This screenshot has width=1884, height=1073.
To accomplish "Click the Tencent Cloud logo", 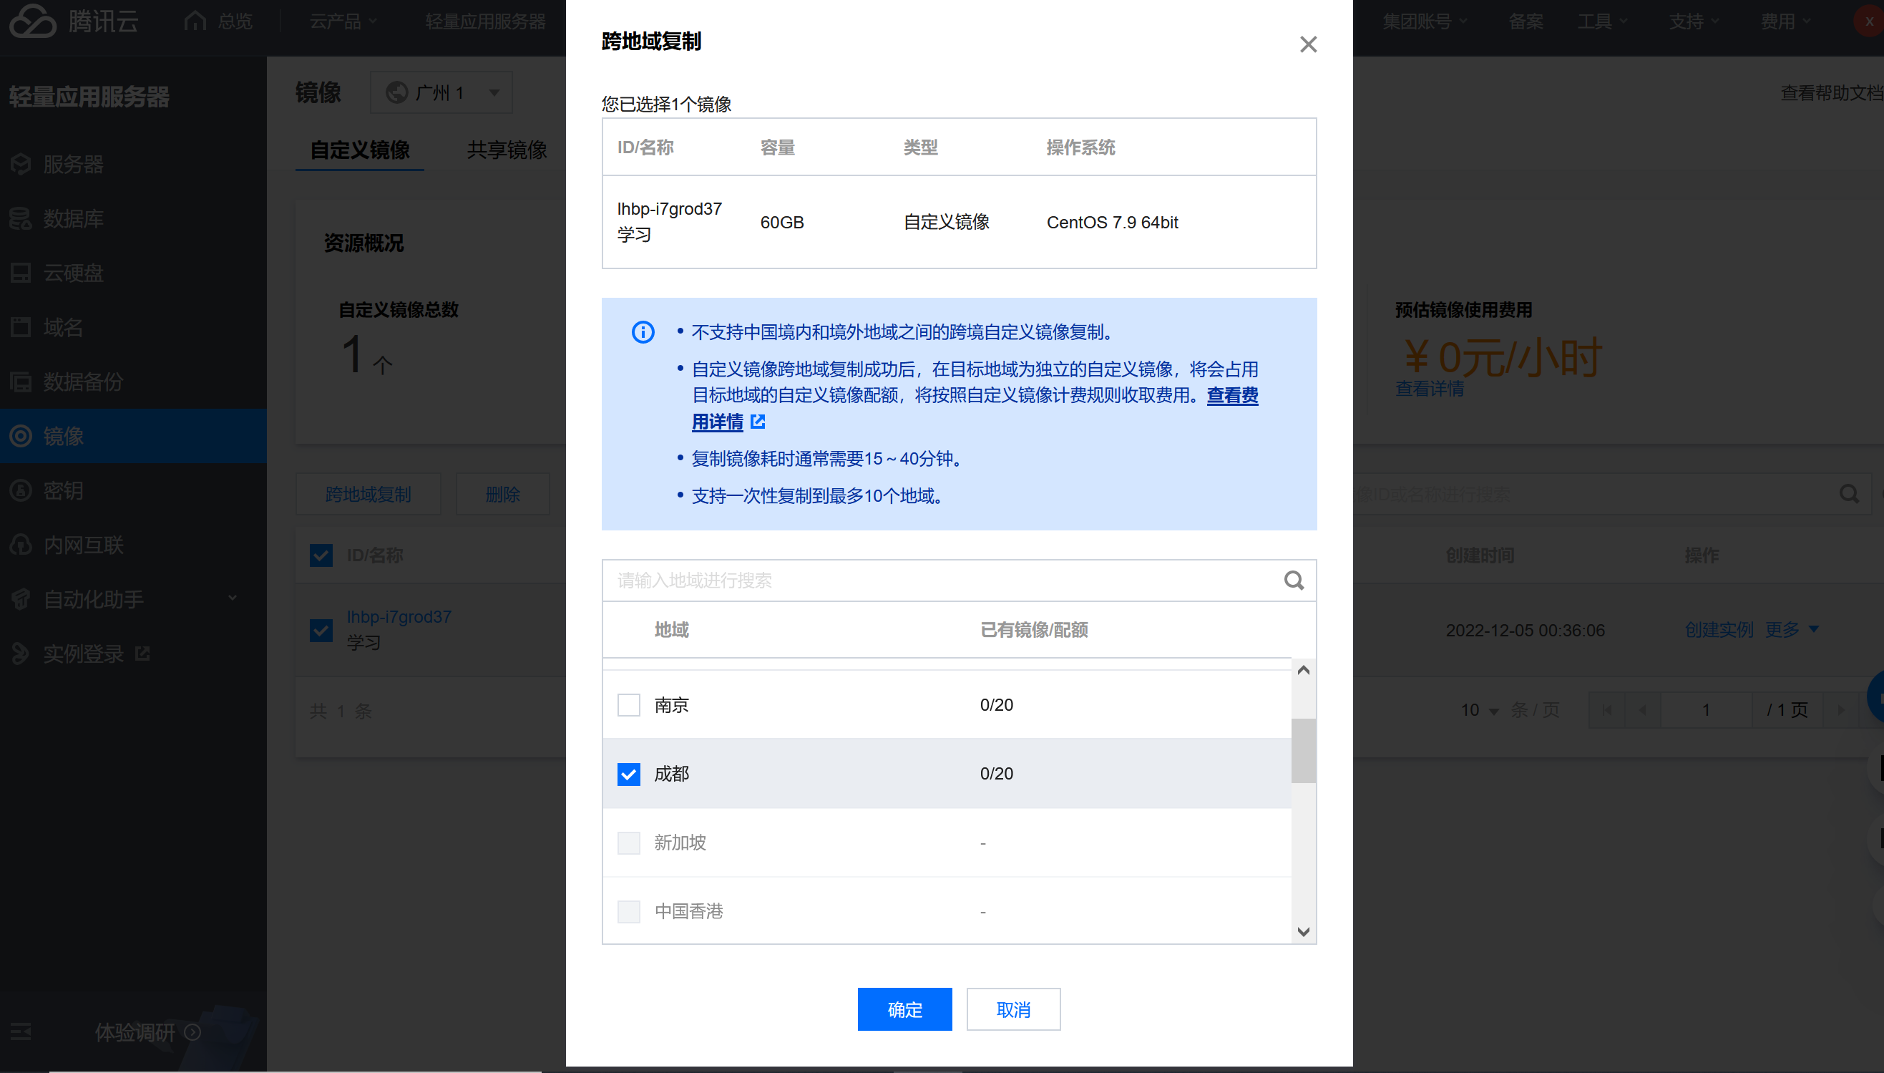I will pos(32,21).
